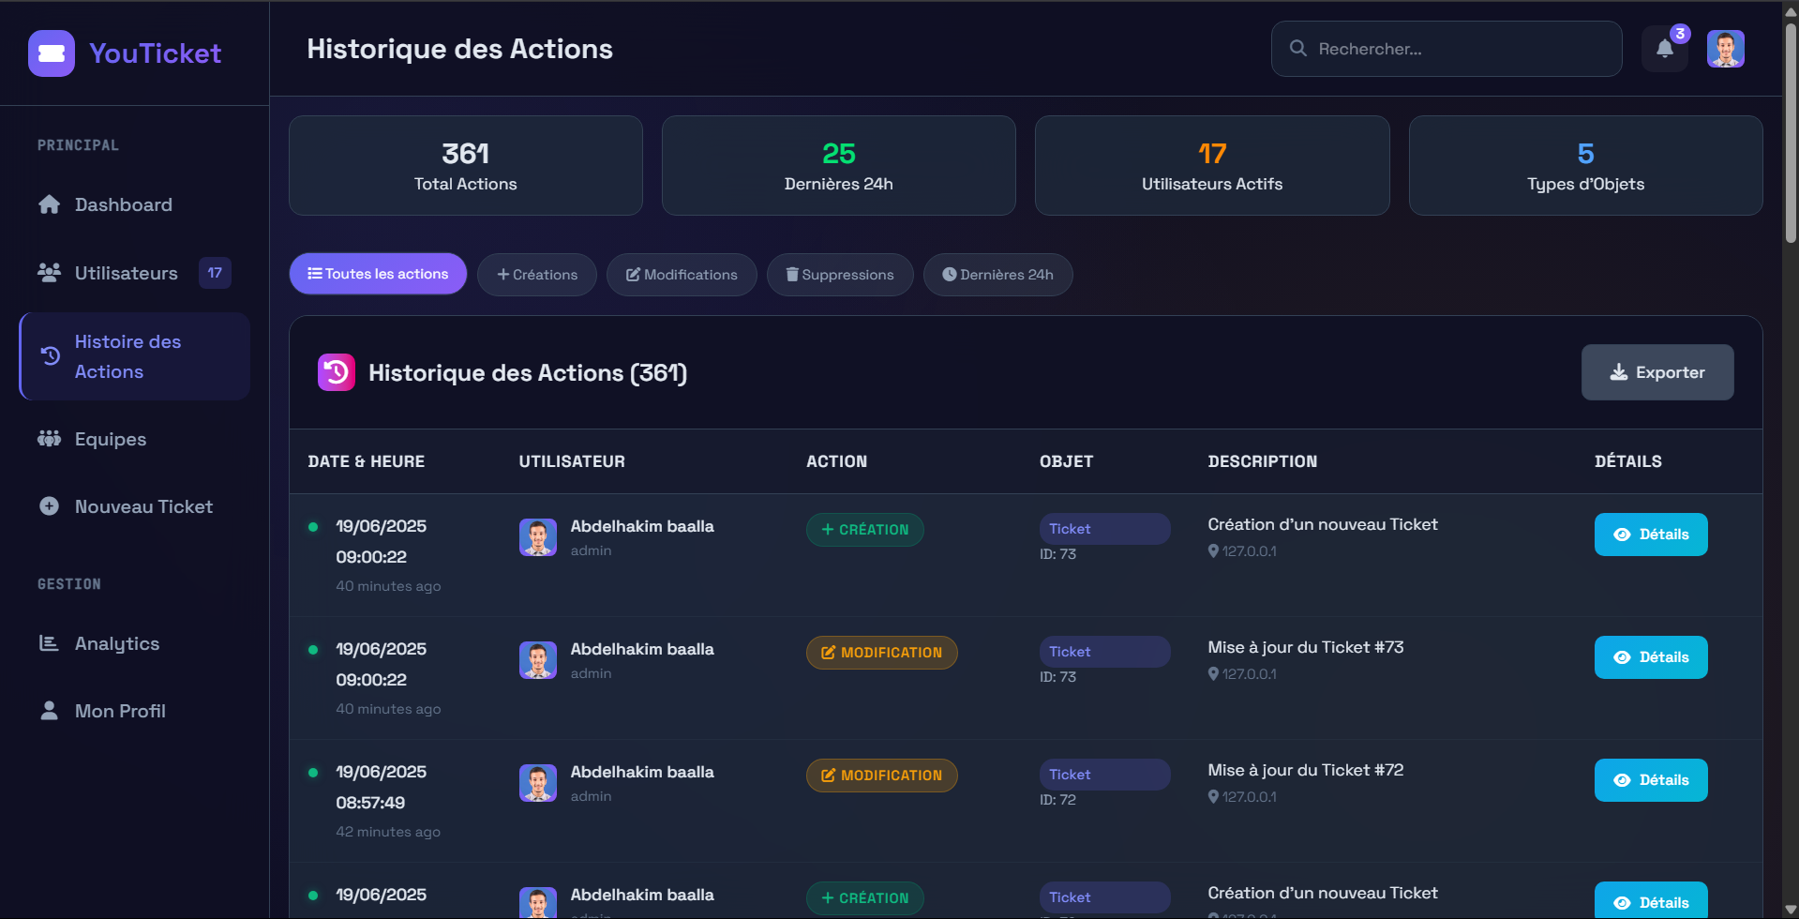
Task: Open the Analytics menu label
Action: click(117, 643)
